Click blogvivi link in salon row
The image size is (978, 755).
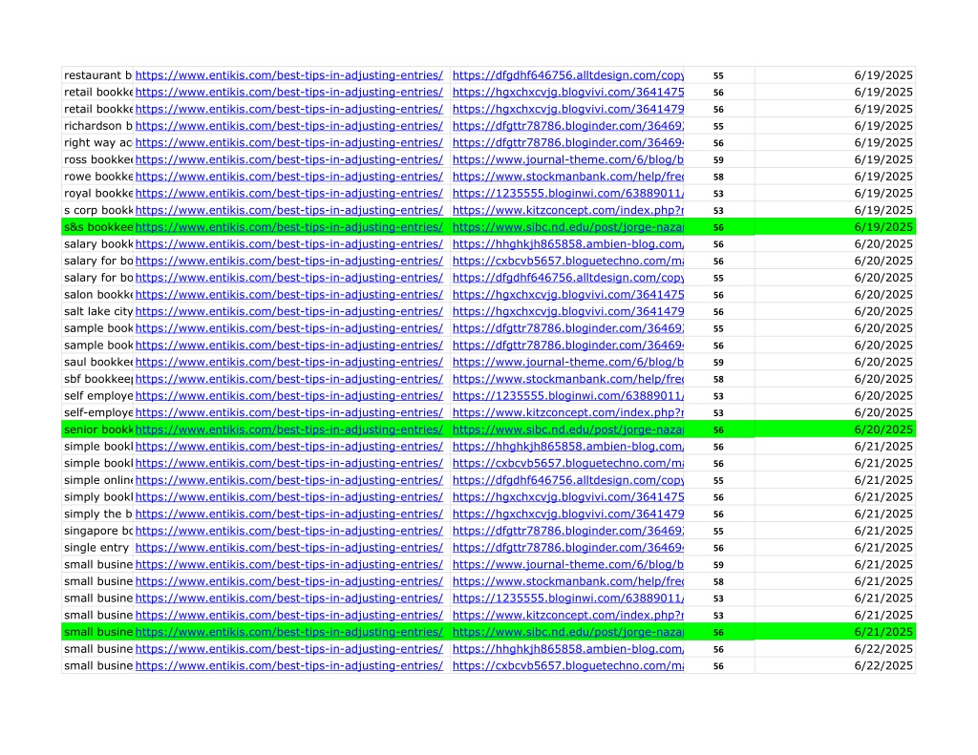pos(567,294)
